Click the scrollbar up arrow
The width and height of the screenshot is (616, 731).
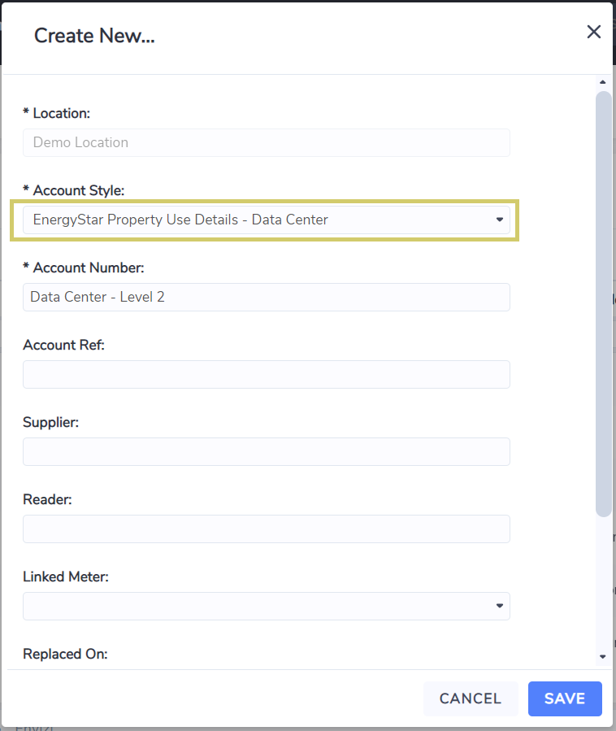pos(602,82)
